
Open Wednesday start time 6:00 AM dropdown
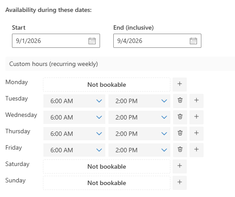[74, 117]
